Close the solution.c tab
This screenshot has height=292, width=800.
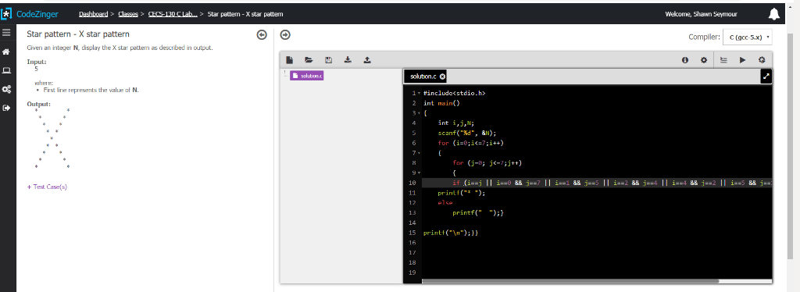[442, 77]
